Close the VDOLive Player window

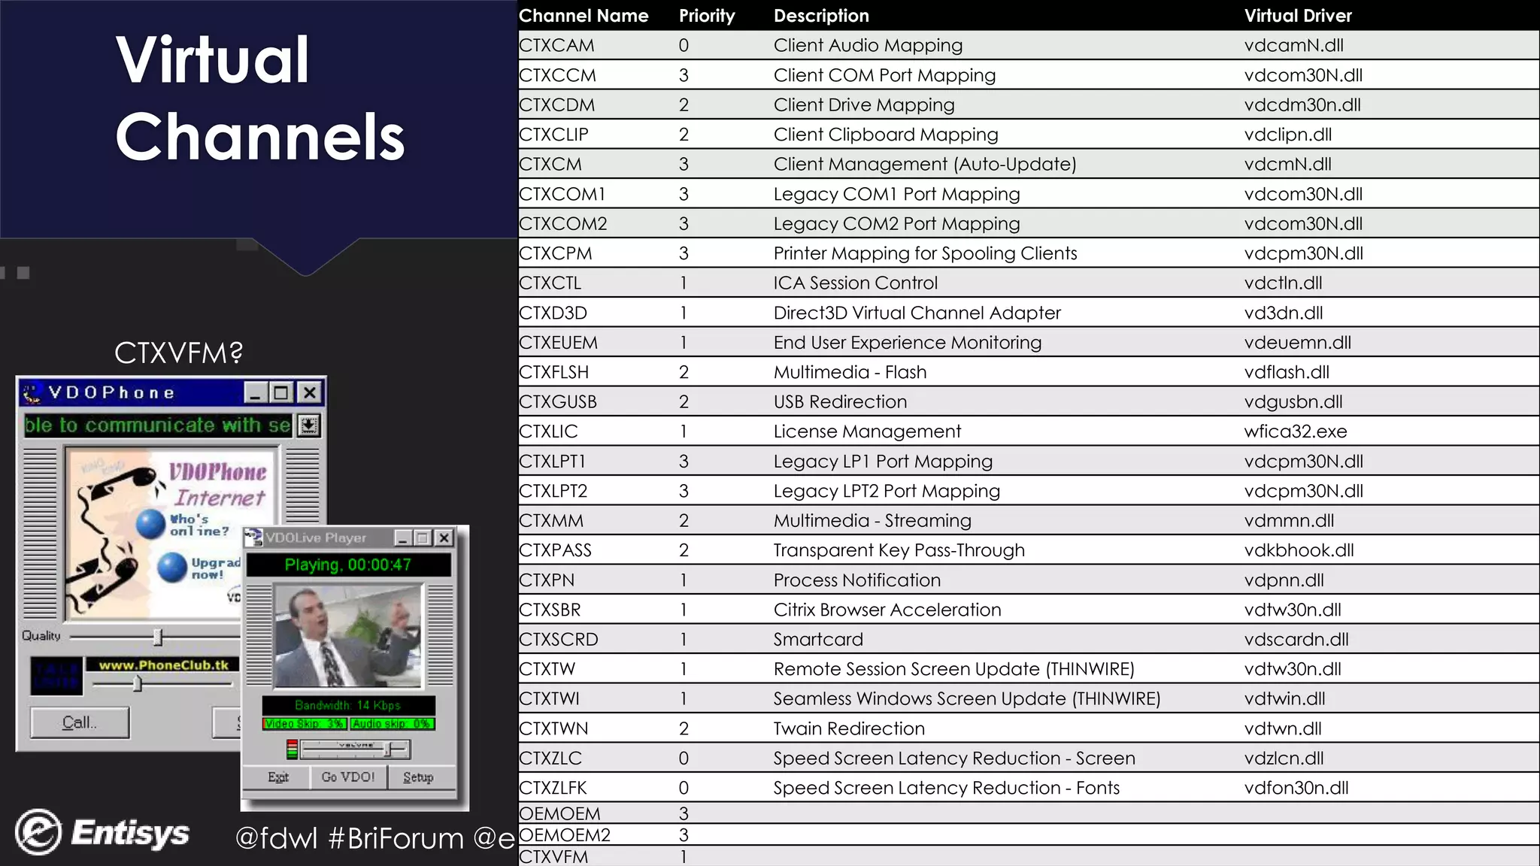tap(444, 537)
